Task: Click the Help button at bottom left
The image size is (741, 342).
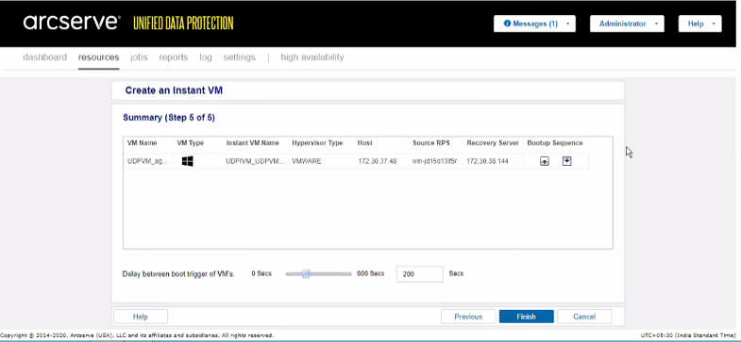Action: click(x=141, y=317)
